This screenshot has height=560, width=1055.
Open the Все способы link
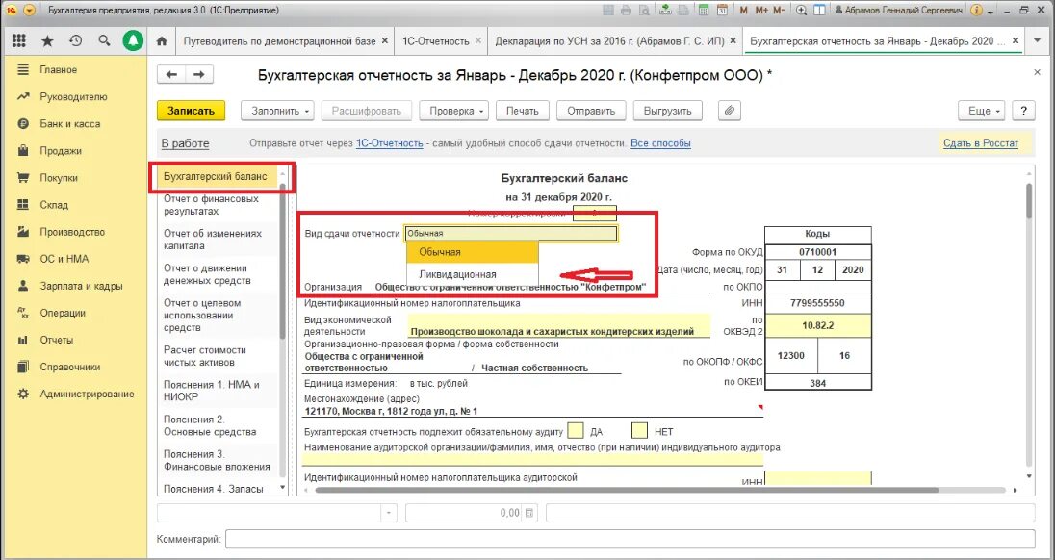click(x=660, y=143)
